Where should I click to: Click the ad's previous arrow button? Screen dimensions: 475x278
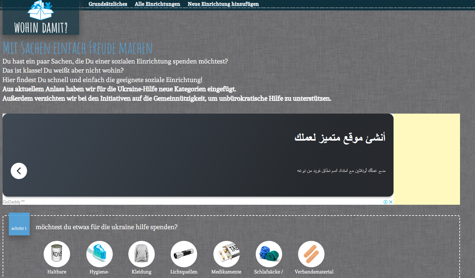[19, 171]
